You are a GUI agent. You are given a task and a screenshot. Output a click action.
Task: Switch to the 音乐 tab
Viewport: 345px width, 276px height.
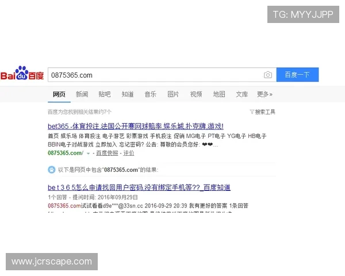point(151,94)
